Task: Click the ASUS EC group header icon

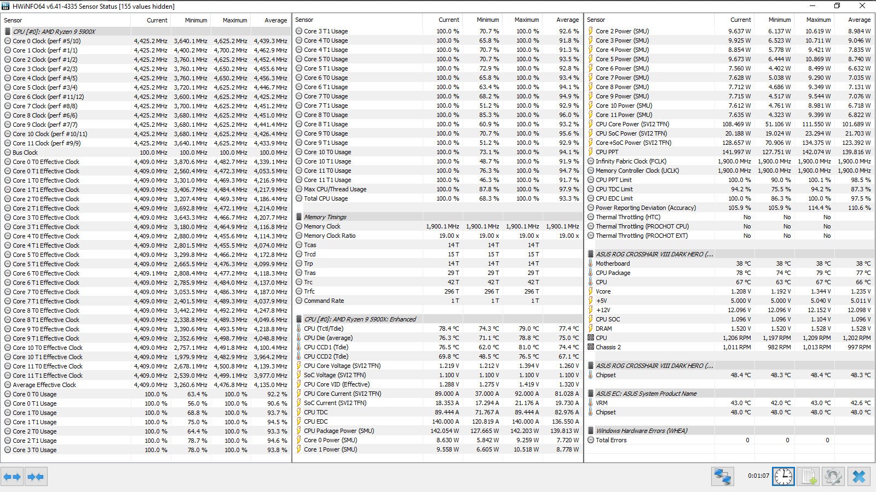Action: coord(591,394)
